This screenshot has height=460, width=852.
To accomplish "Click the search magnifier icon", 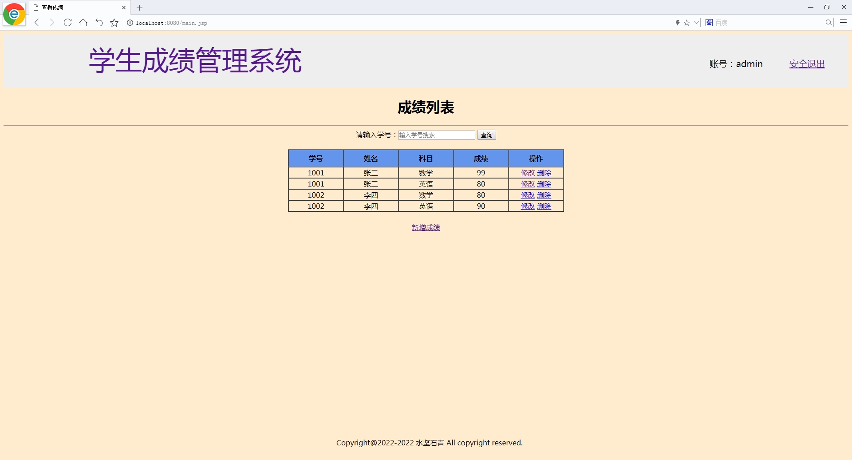I will tap(828, 23).
